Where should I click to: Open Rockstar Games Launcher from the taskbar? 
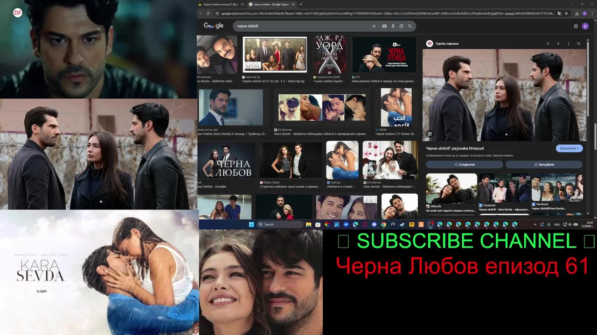[411, 224]
